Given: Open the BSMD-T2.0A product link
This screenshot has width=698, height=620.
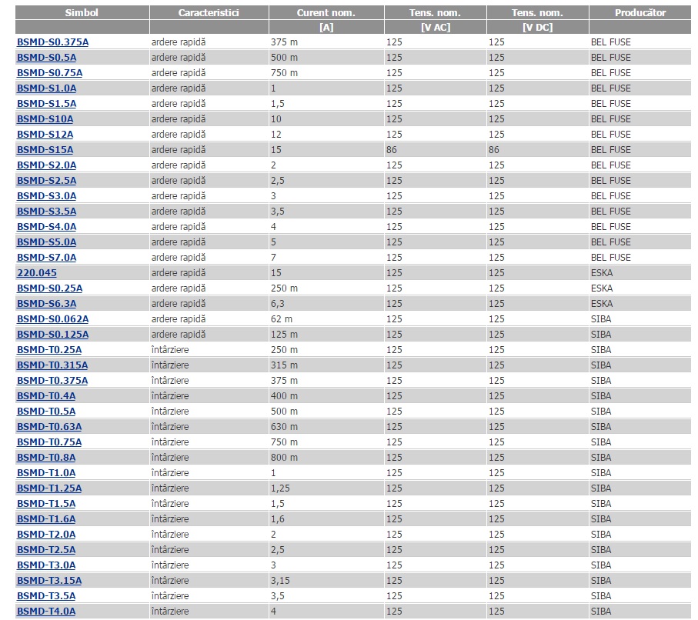Looking at the screenshot, I should (x=46, y=534).
